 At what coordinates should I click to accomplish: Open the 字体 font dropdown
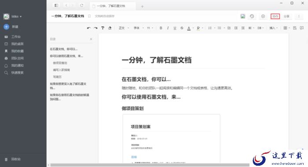click(x=139, y=28)
